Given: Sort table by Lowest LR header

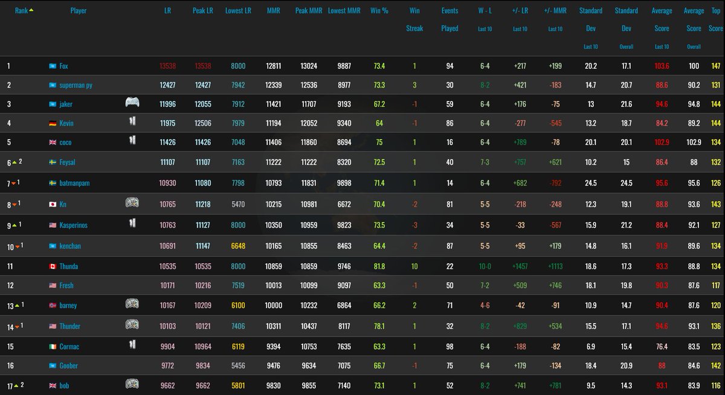Looking at the screenshot, I should click(237, 10).
